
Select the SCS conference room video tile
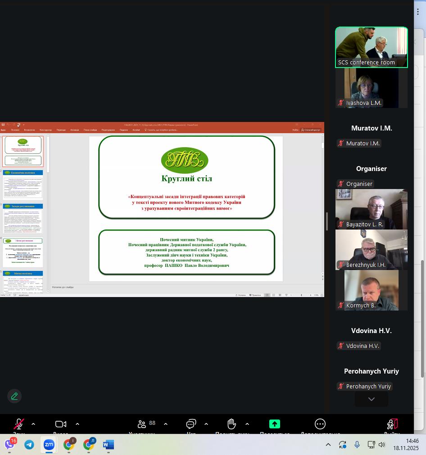pyautogui.click(x=371, y=47)
